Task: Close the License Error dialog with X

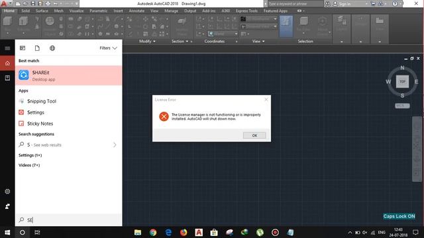Action: tap(266, 100)
